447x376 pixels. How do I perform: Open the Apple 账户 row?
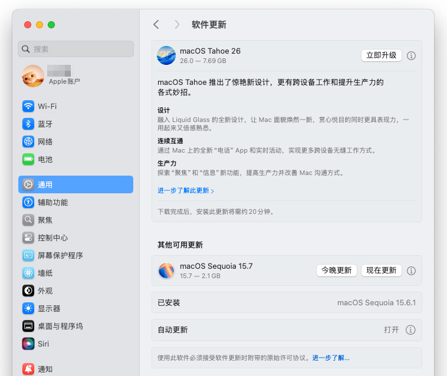tap(76, 76)
